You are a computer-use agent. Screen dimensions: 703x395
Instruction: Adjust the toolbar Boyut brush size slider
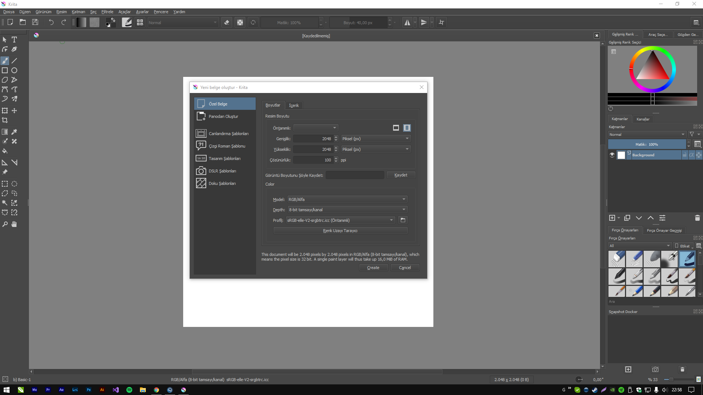(358, 23)
